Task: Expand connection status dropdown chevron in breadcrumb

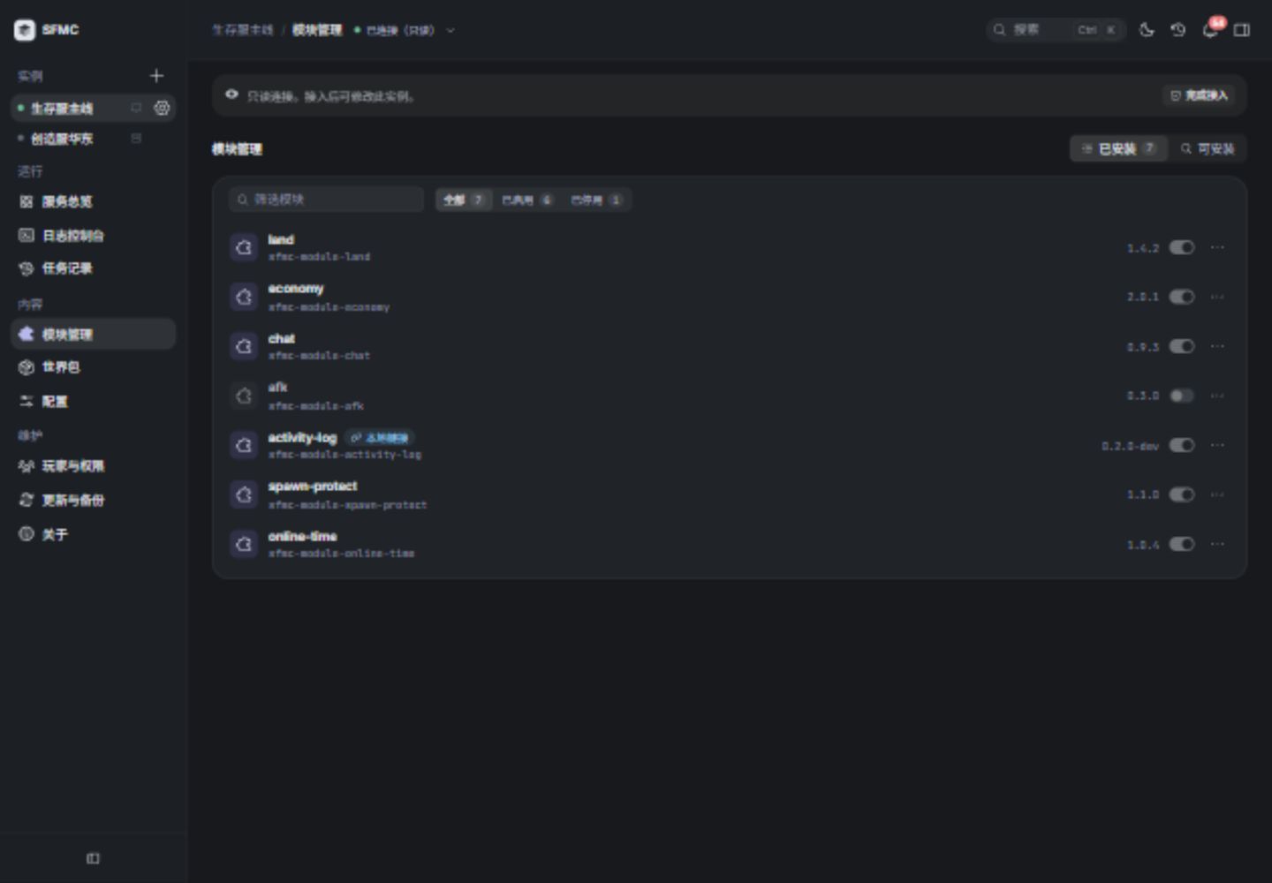Action: pos(450,30)
